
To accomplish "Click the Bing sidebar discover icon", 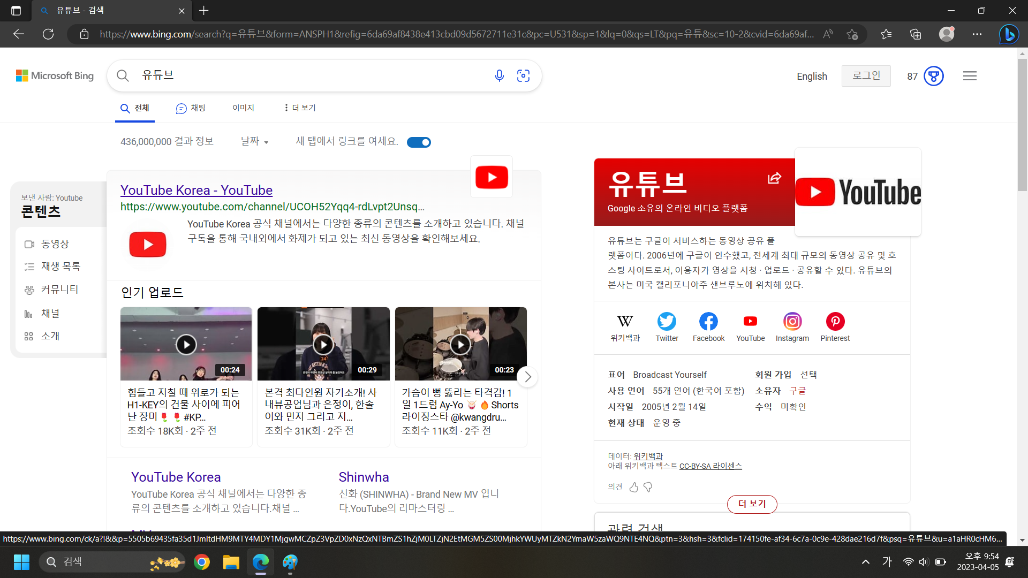I will (1009, 34).
